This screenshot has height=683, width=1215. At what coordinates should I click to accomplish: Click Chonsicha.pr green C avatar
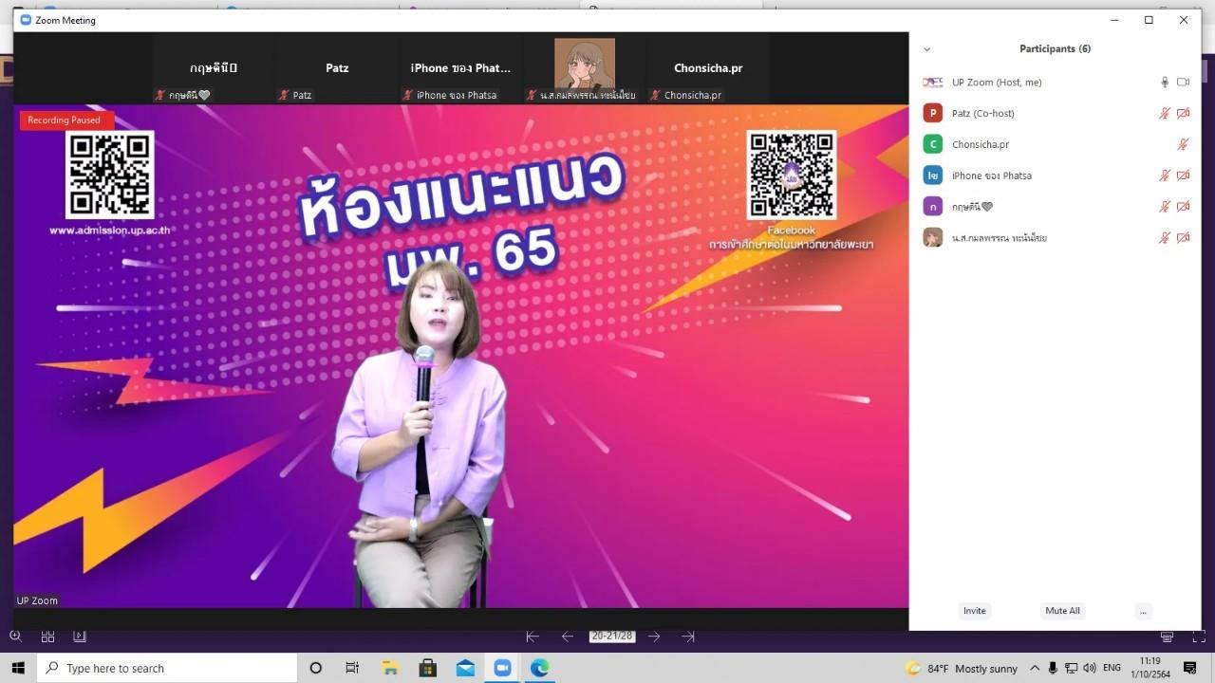(933, 144)
